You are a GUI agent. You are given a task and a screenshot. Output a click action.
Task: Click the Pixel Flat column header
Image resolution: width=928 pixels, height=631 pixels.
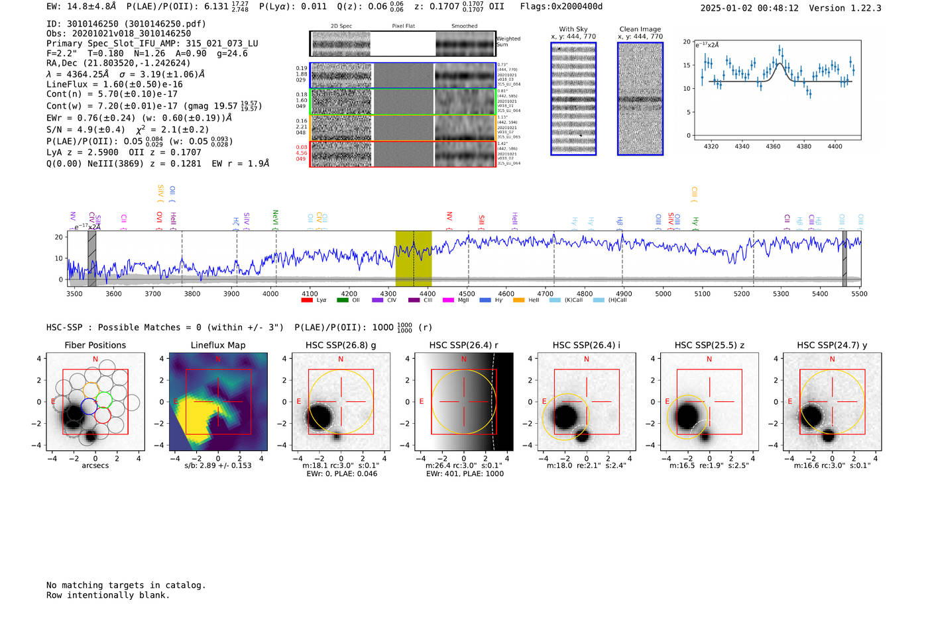tap(403, 26)
